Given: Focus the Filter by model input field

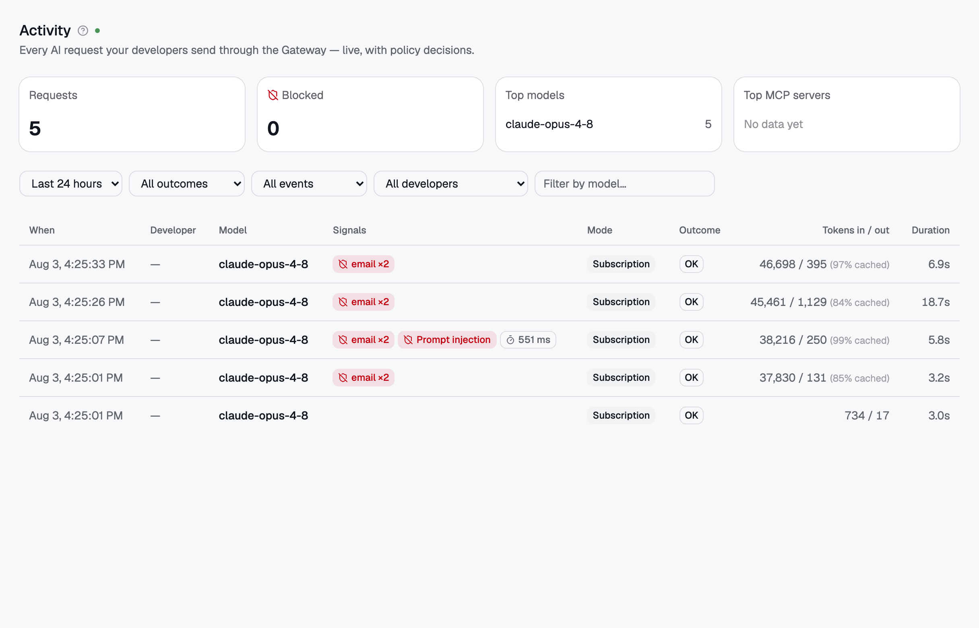Looking at the screenshot, I should click(625, 184).
